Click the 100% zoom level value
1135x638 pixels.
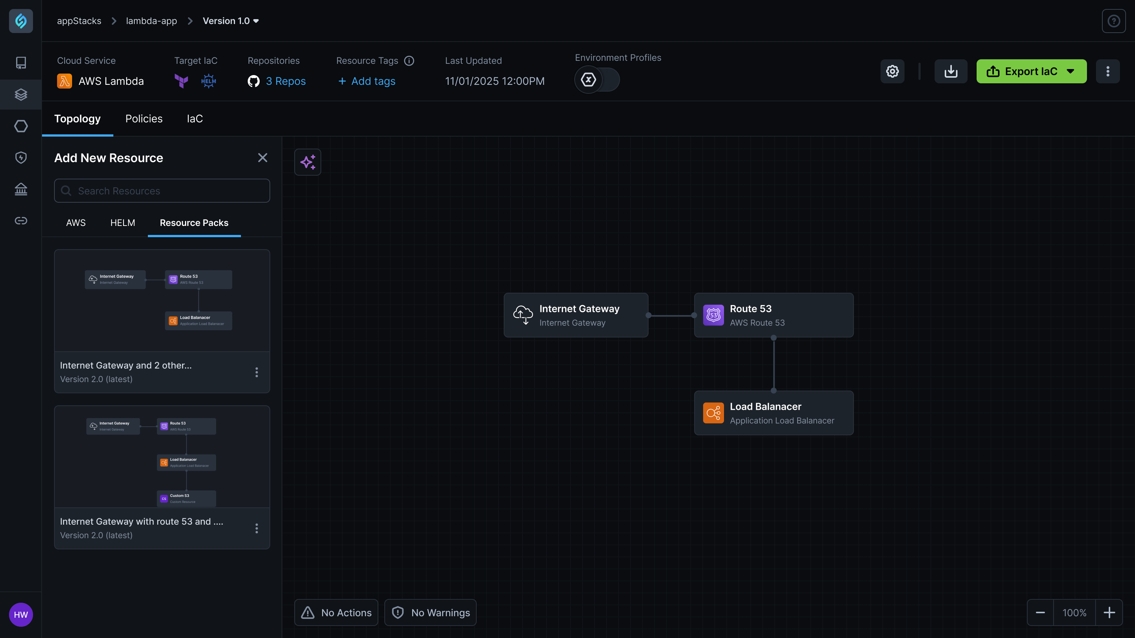coord(1074,612)
